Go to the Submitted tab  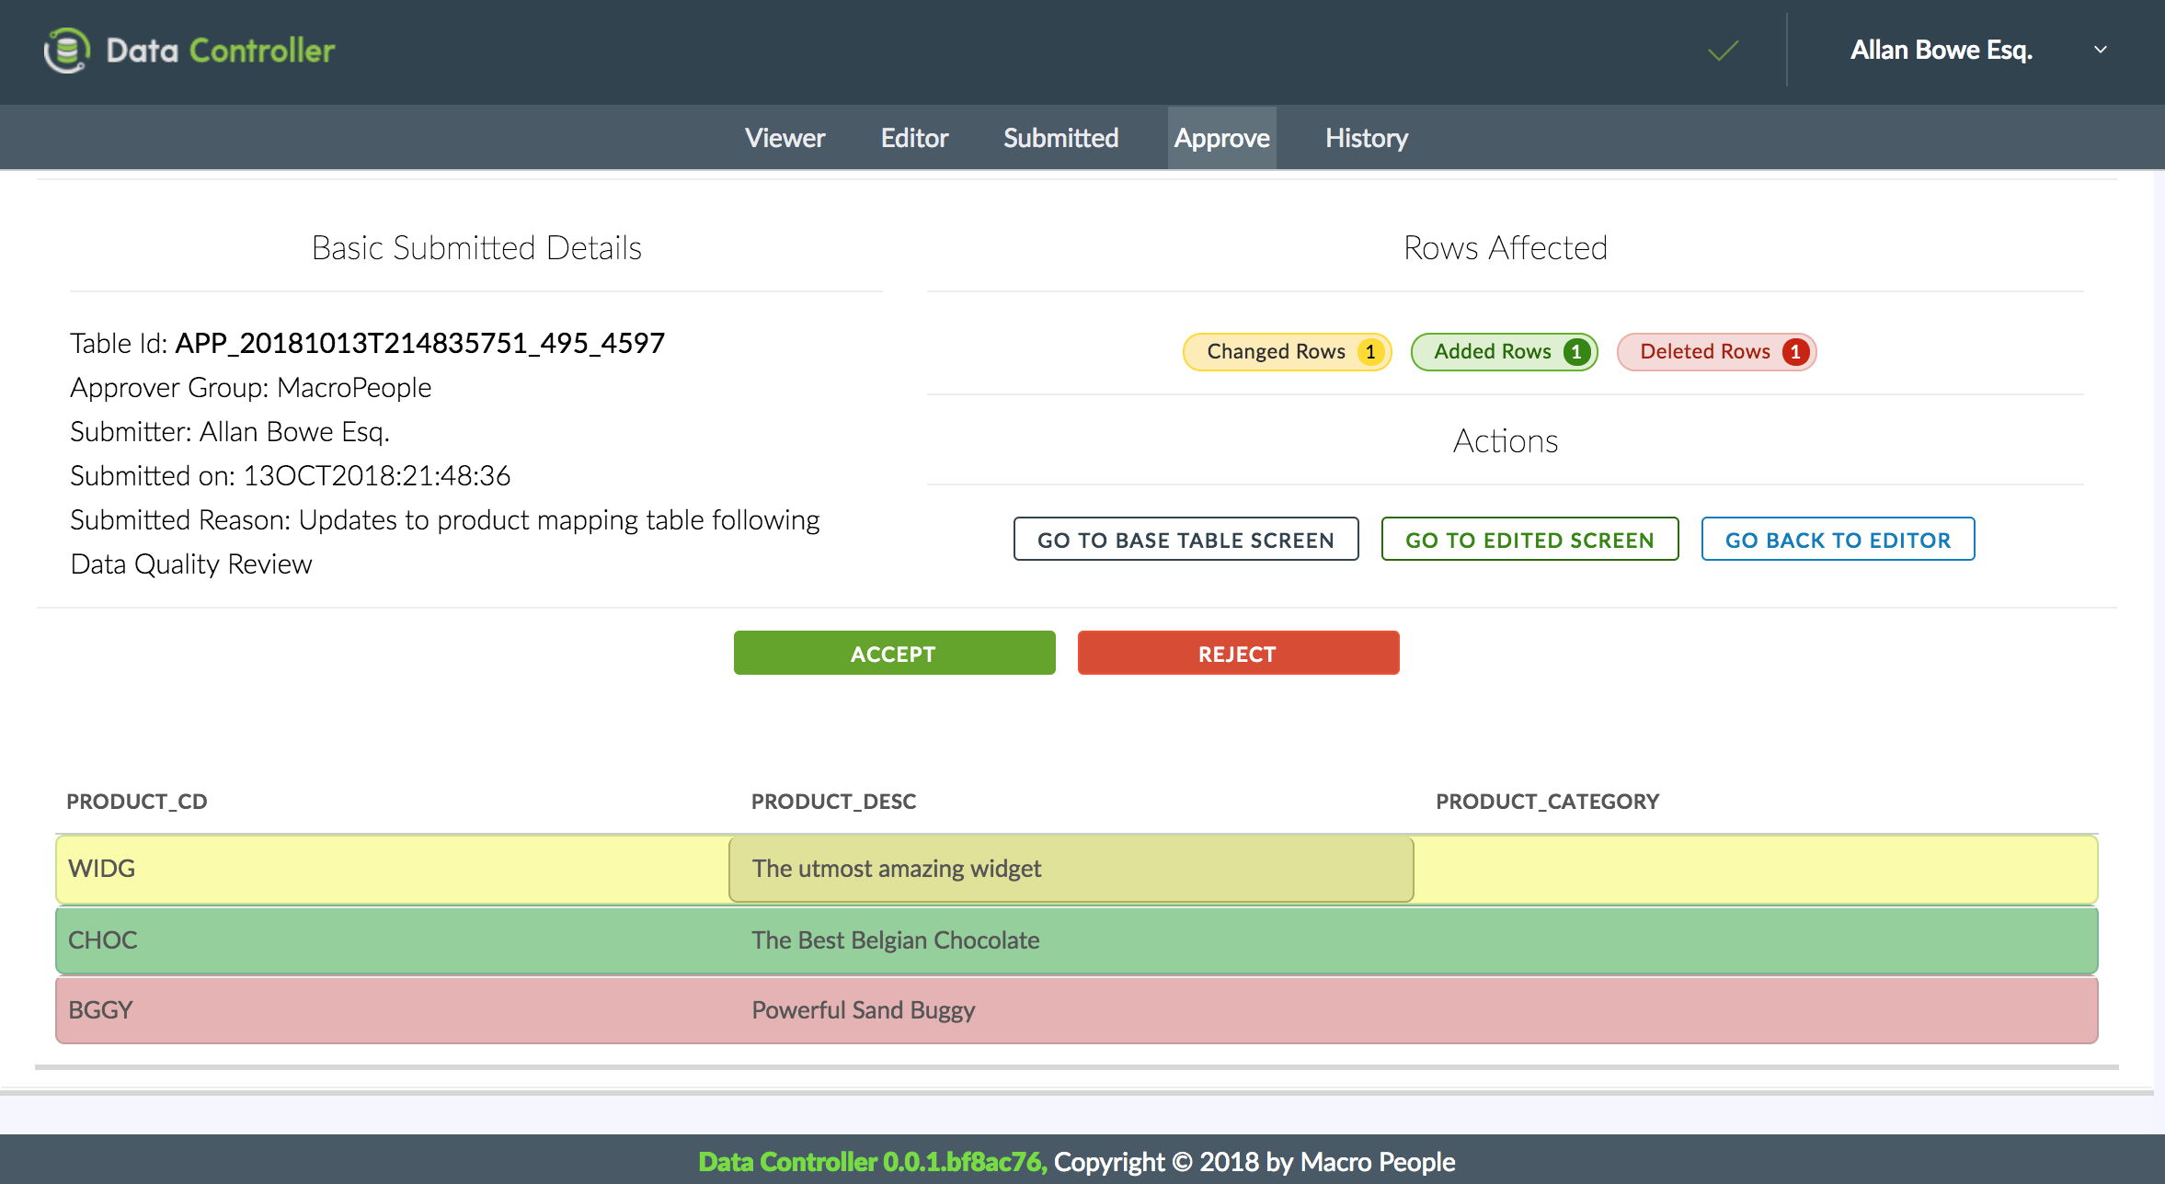[x=1060, y=138]
